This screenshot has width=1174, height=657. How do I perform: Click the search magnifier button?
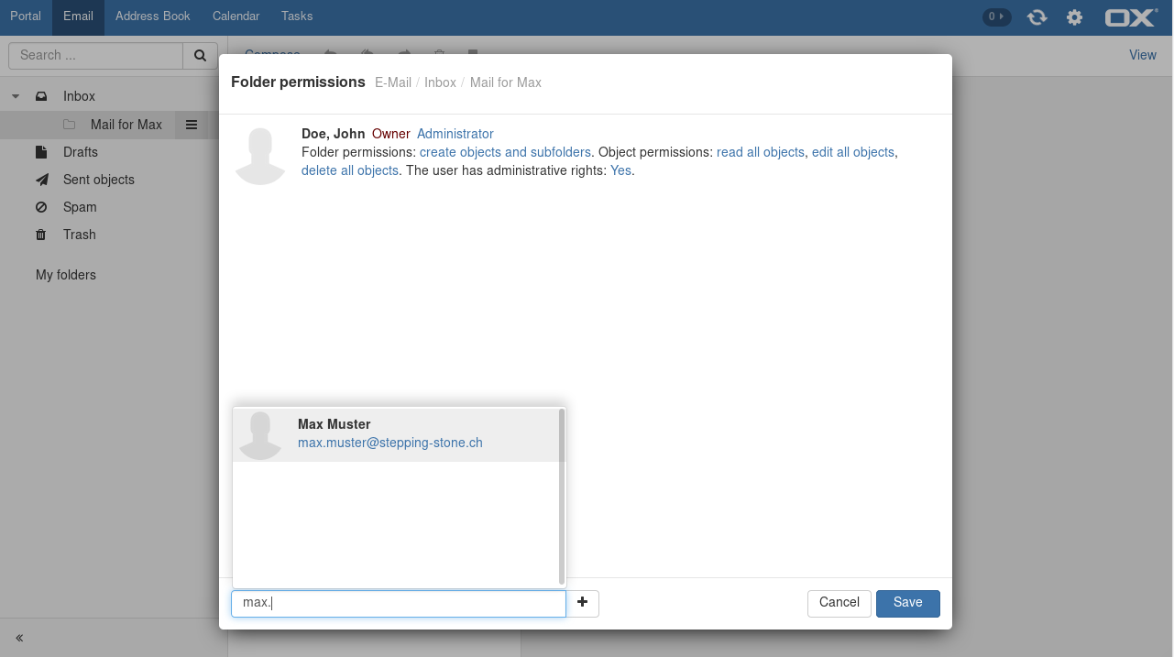tap(200, 55)
